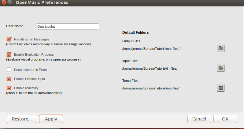Disable the Enable reactivity checkbox

tap(9, 88)
